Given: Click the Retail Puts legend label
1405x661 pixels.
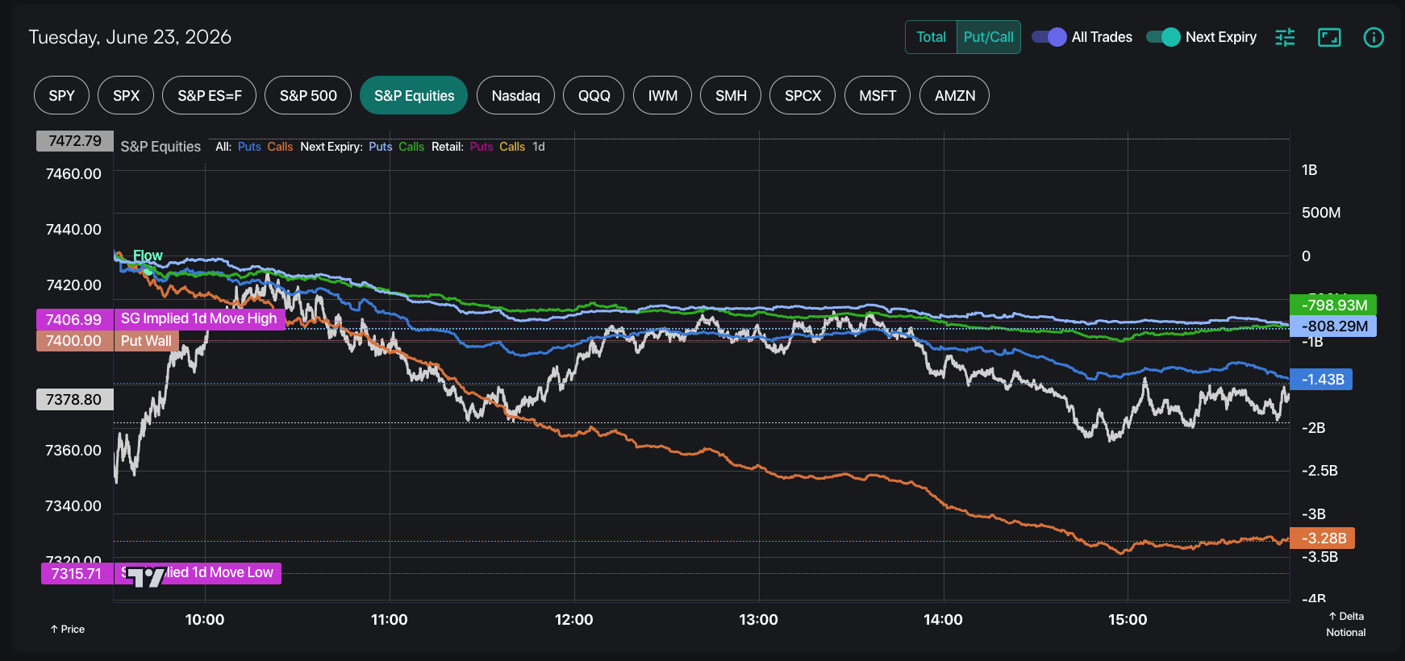Looking at the screenshot, I should (482, 147).
